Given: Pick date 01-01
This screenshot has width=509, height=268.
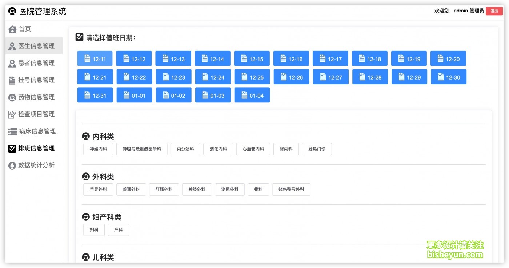Looking at the screenshot, I should [x=134, y=95].
